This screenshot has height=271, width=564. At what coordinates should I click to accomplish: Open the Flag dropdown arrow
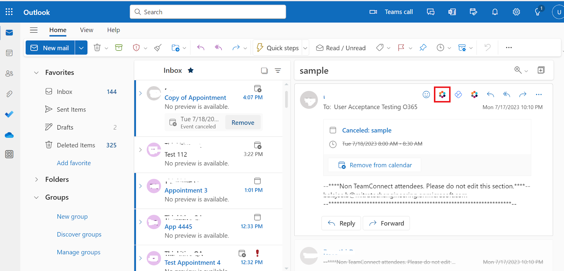coord(410,48)
